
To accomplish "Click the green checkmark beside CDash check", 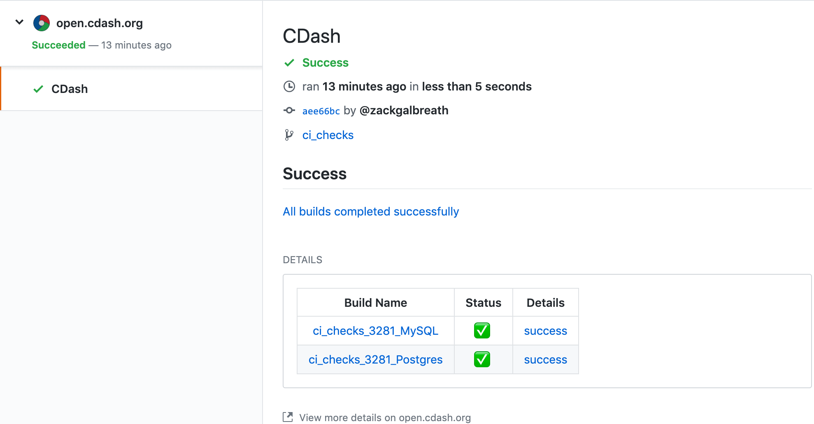I will click(38, 88).
